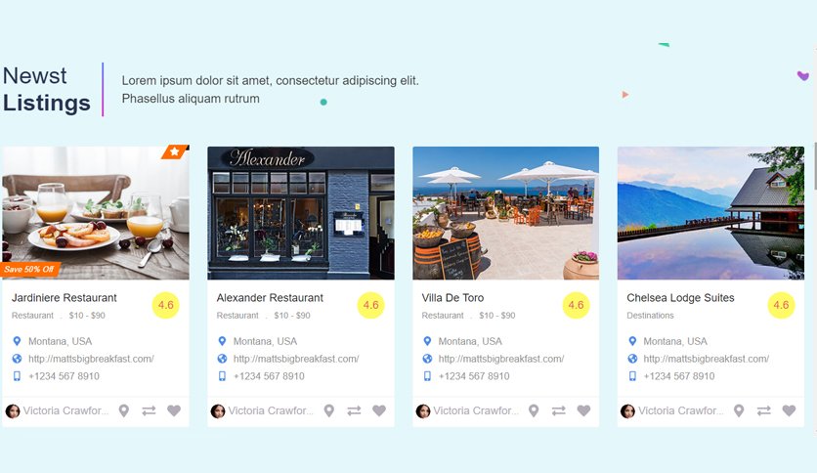The height and width of the screenshot is (473, 817).
Task: Favorite Alexander Restaurant with the heart icon
Action: click(379, 411)
